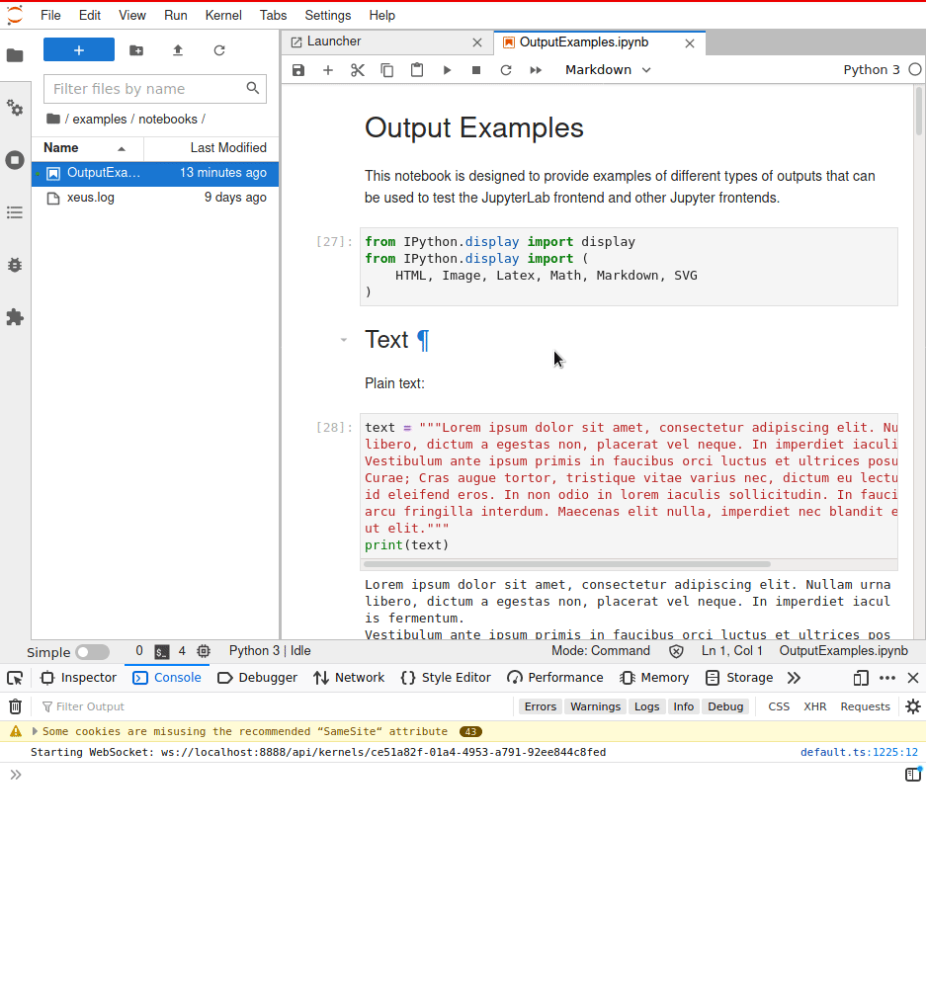Screen dimensions: 926x993
Task: Run the selected cell with the play icon
Action: point(447,70)
